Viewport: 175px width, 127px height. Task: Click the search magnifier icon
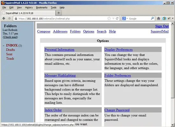152,18
